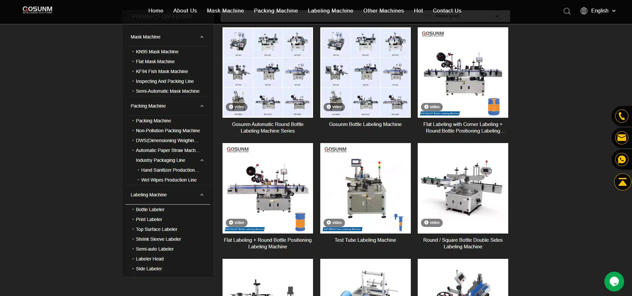632x296 pixels.
Task: Select Inspecting And Packing Line category
Action: tap(165, 81)
